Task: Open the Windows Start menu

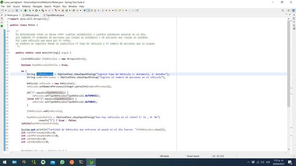Action: [5, 162]
